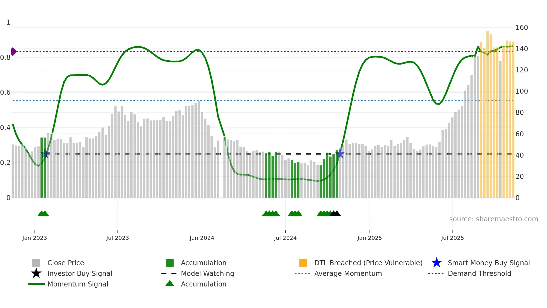Screen dimensions: 547x308
Task: Click the source: sharemaestro.com text
Action: [x=493, y=219]
